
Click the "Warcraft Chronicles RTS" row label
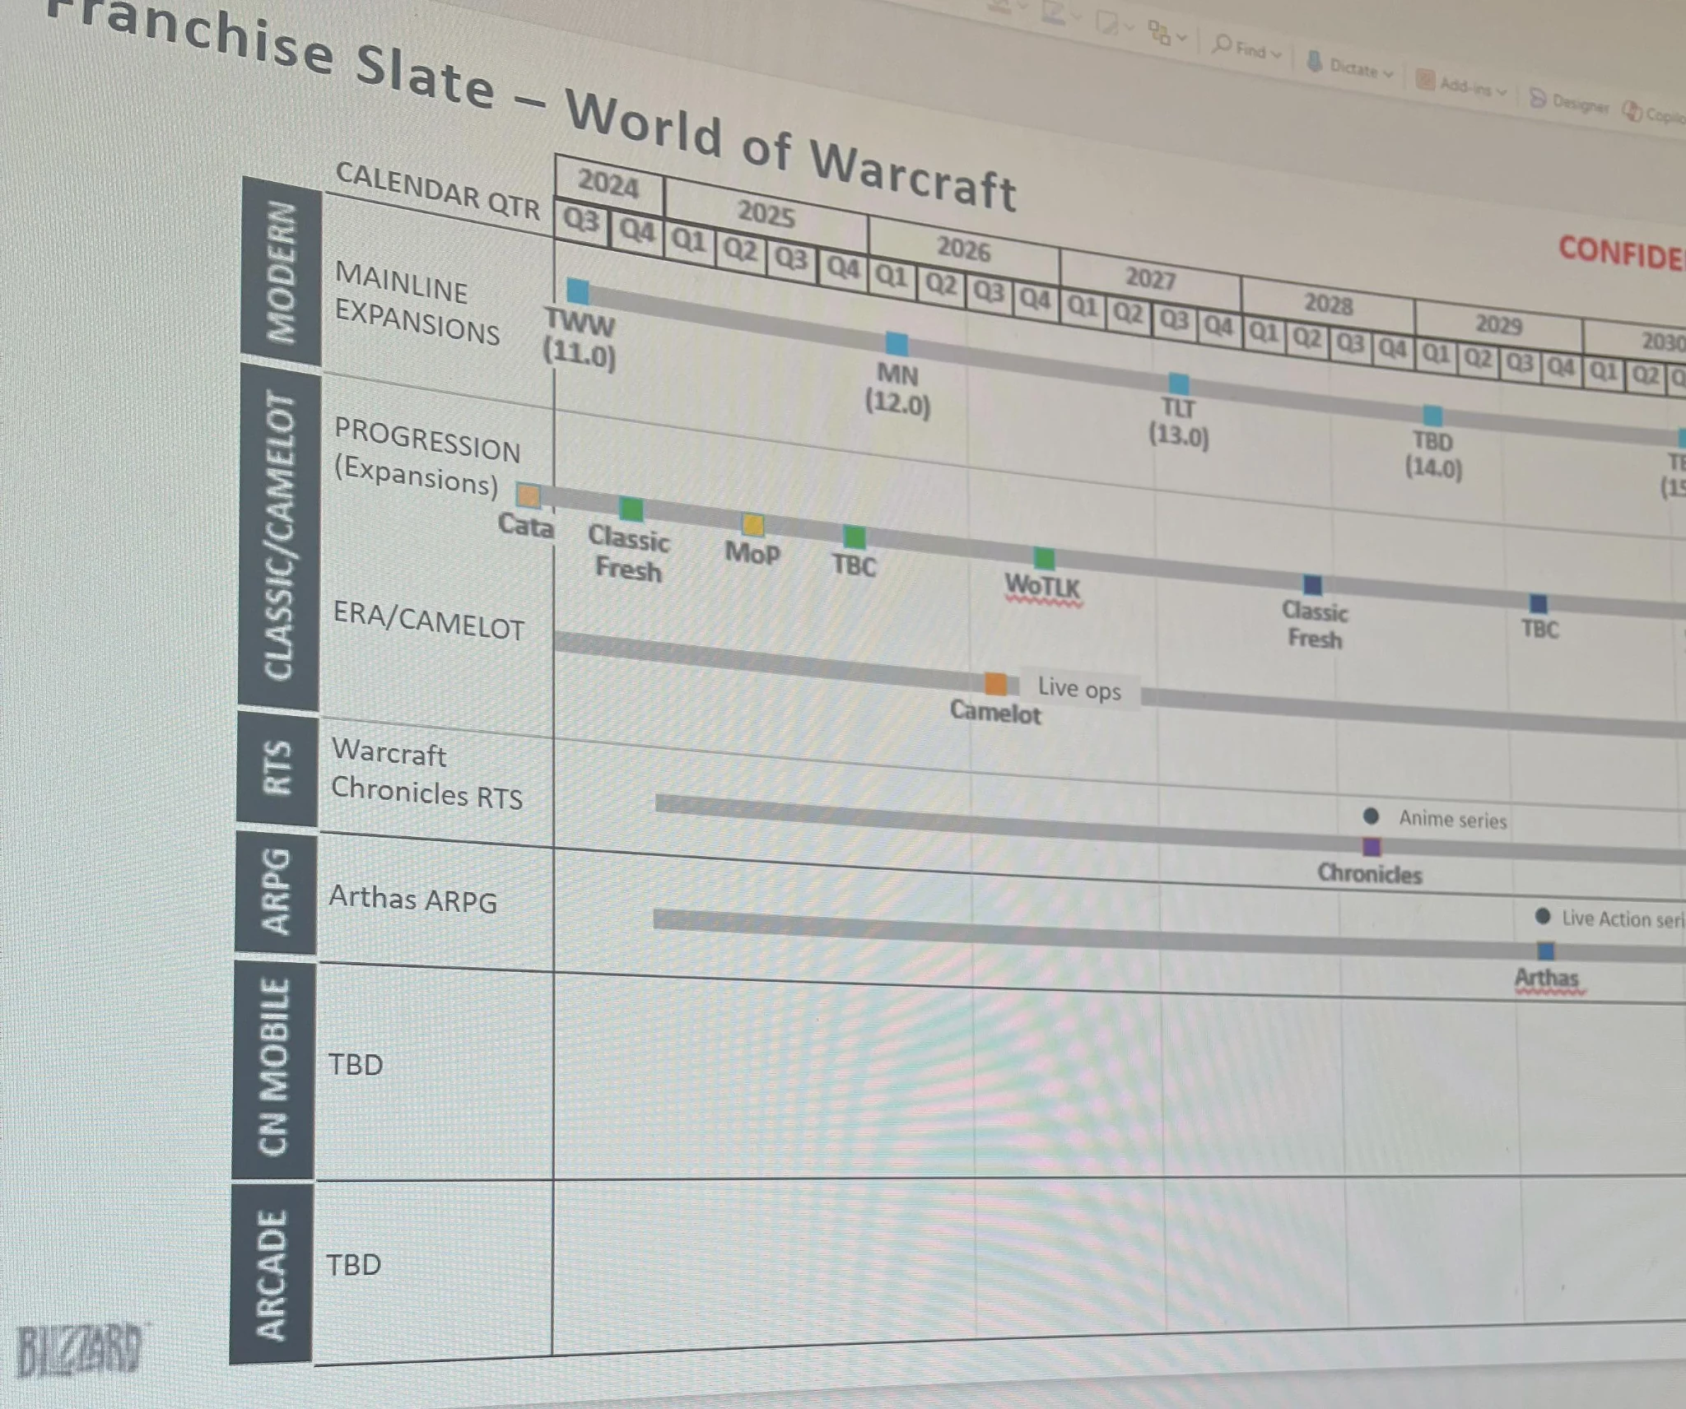pyautogui.click(x=426, y=774)
